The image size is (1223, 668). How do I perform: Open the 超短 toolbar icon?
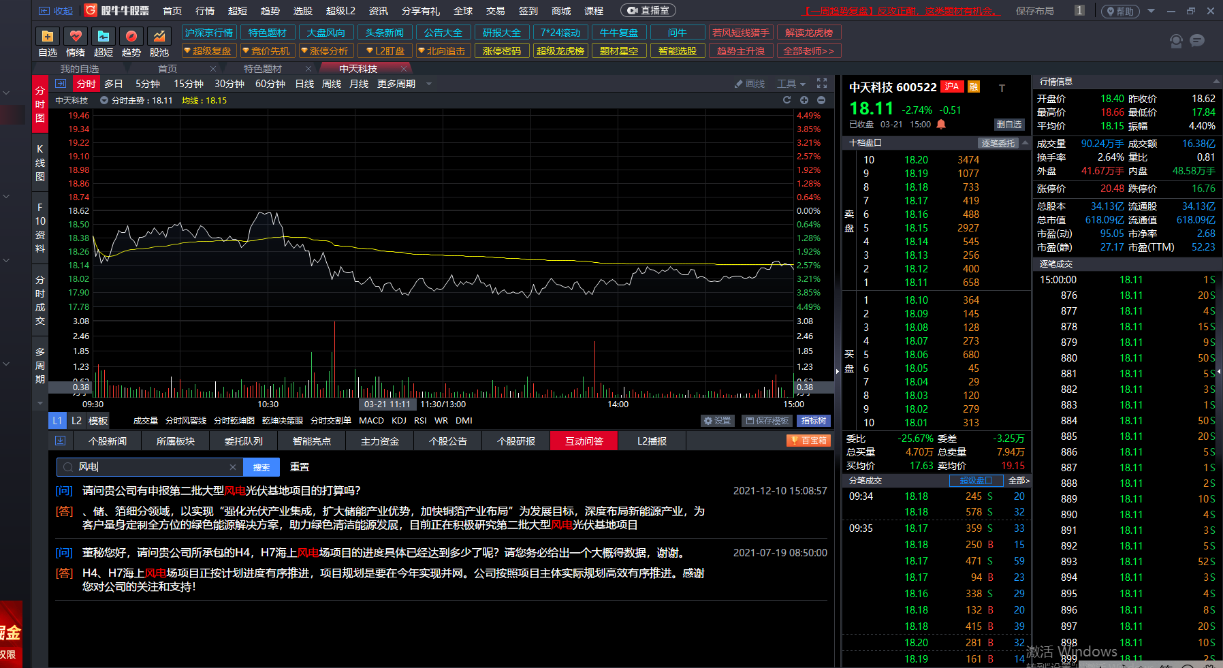[104, 36]
